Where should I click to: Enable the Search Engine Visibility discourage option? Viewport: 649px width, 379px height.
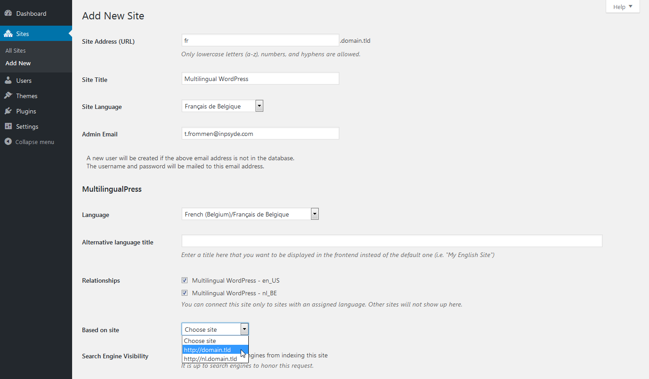(x=184, y=355)
